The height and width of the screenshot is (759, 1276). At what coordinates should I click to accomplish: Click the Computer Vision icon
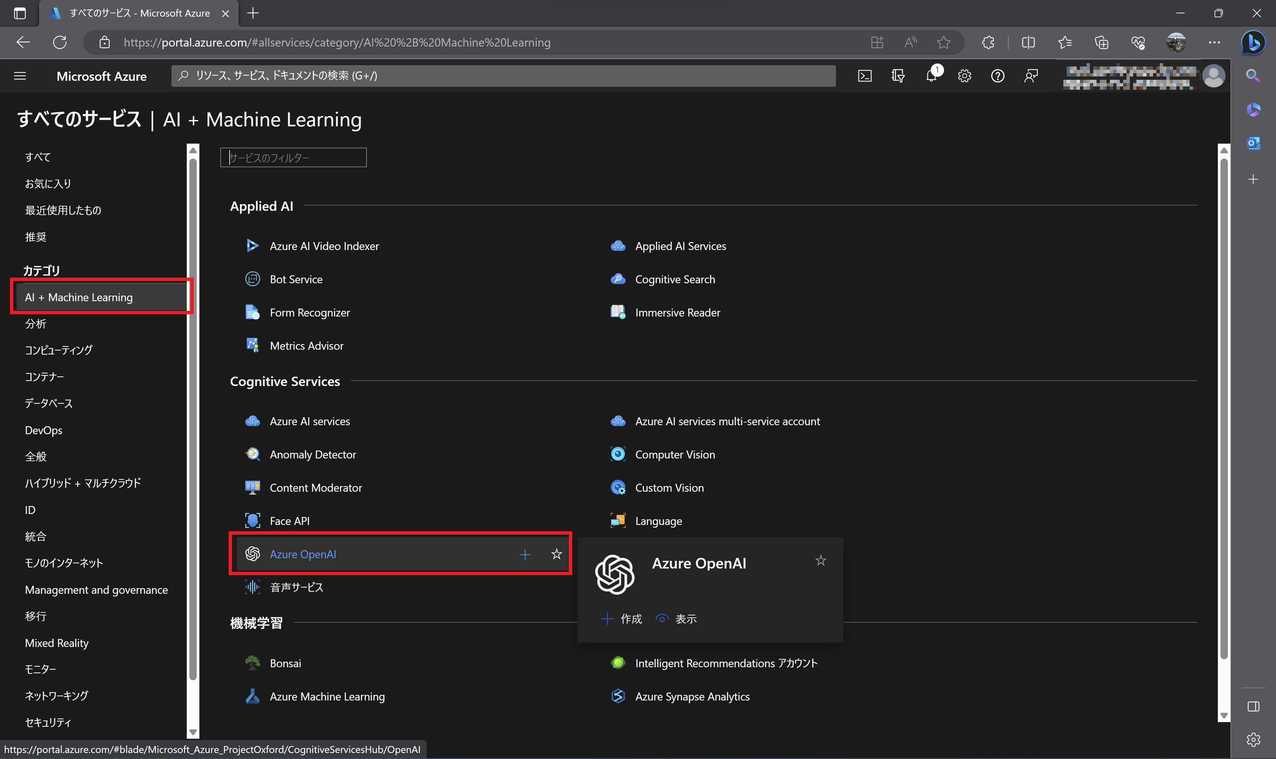[618, 454]
